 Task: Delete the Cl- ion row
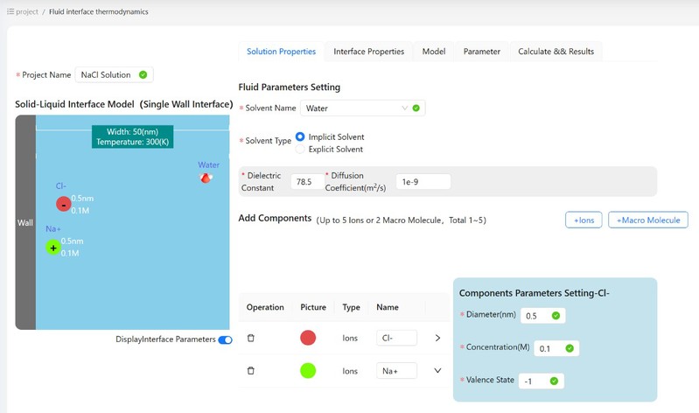pos(251,338)
